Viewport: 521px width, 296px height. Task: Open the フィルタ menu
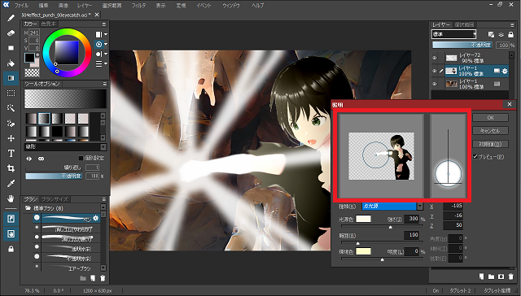(138, 6)
